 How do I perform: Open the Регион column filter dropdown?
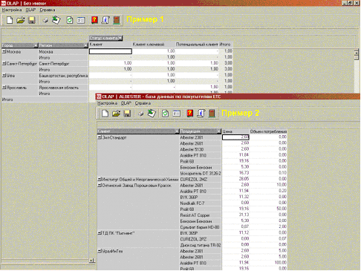click(x=85, y=45)
